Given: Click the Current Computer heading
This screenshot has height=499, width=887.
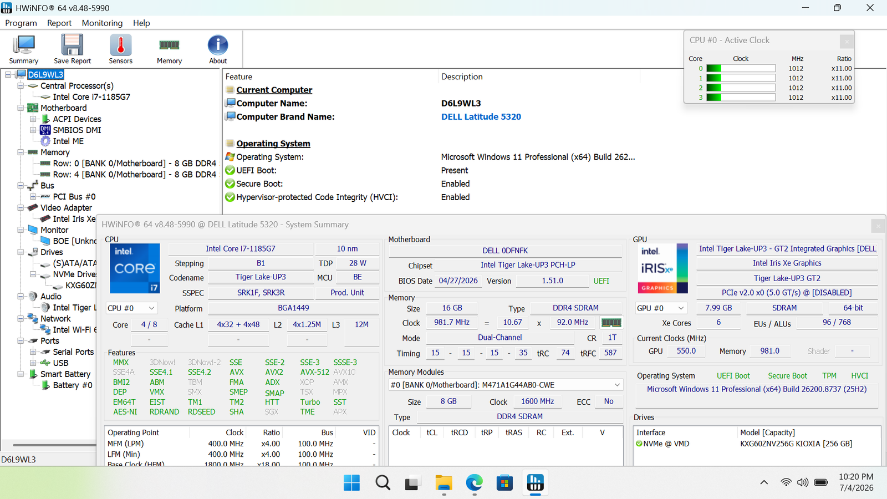Looking at the screenshot, I should (x=274, y=90).
